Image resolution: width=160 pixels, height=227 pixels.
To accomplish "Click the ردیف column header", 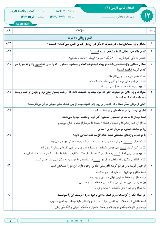I will (x=151, y=31).
